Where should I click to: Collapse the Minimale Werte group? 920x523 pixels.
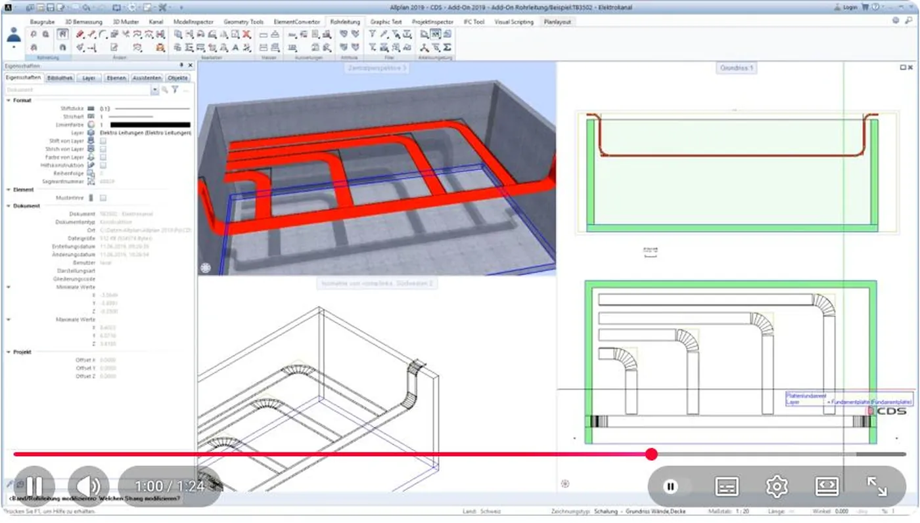point(9,287)
